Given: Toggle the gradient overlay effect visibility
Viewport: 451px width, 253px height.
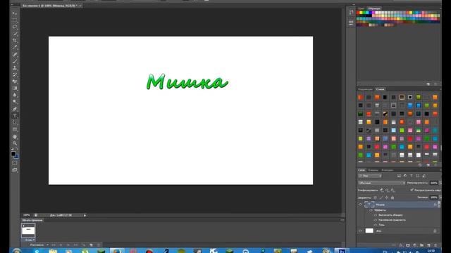Looking at the screenshot, I should click(x=376, y=220).
